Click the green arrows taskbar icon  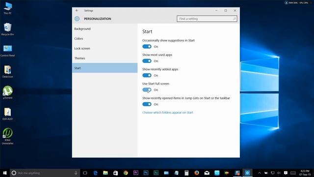tap(227, 173)
